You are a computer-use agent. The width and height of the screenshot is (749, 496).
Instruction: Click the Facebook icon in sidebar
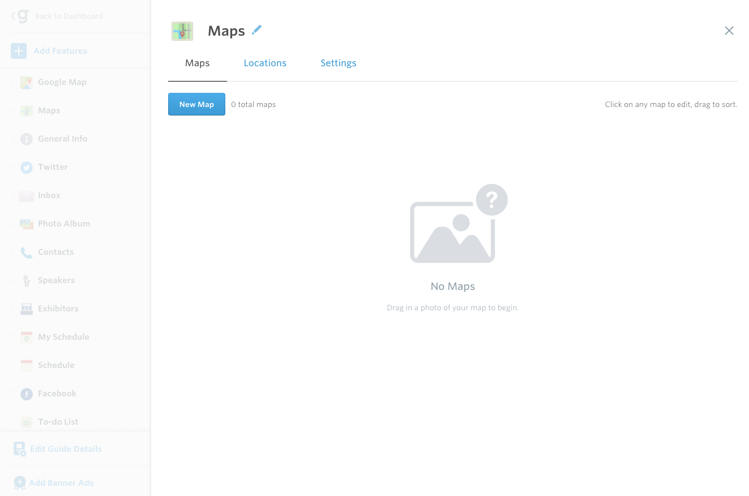point(27,394)
